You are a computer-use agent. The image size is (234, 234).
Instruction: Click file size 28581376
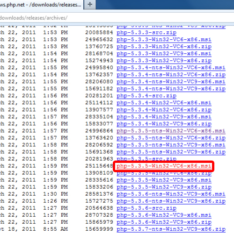tap(99, 194)
